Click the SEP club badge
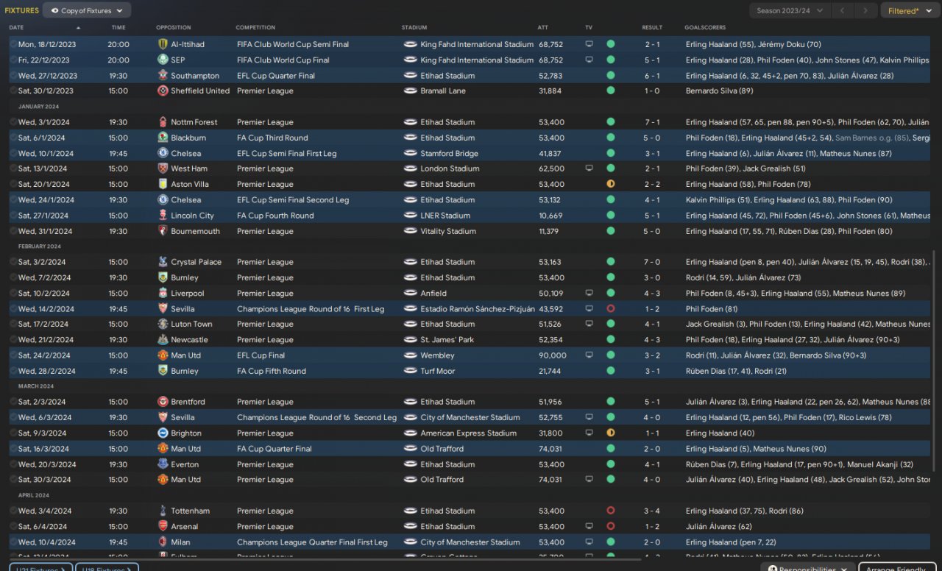This screenshot has width=942, height=571. pos(163,60)
